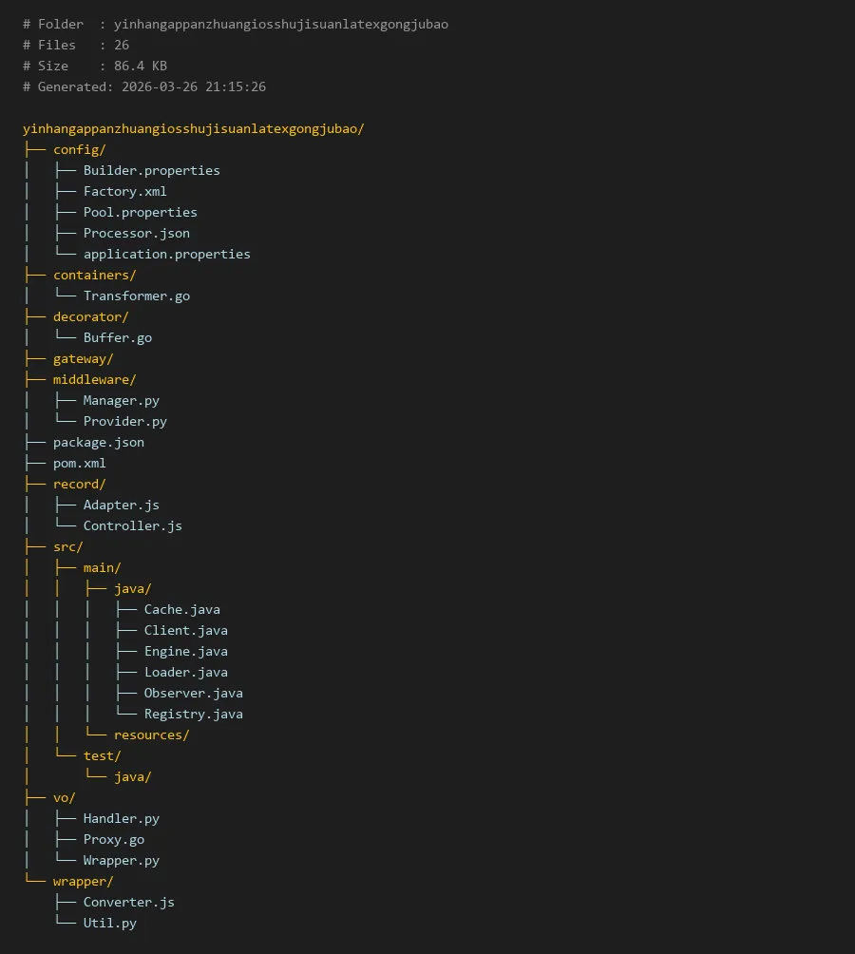Click the Generated timestamp header line
The width and height of the screenshot is (855, 954).
tap(144, 86)
